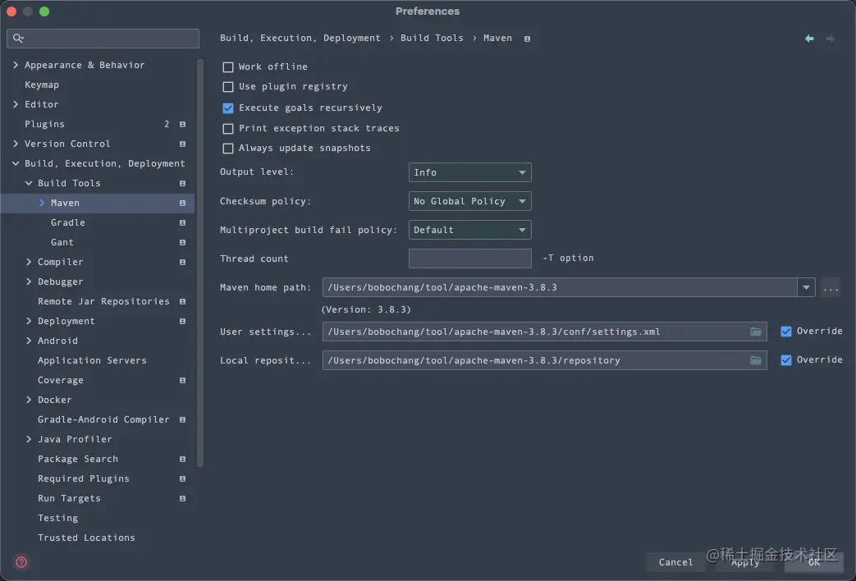
Task: Open the help question mark icon
Action: click(x=21, y=562)
